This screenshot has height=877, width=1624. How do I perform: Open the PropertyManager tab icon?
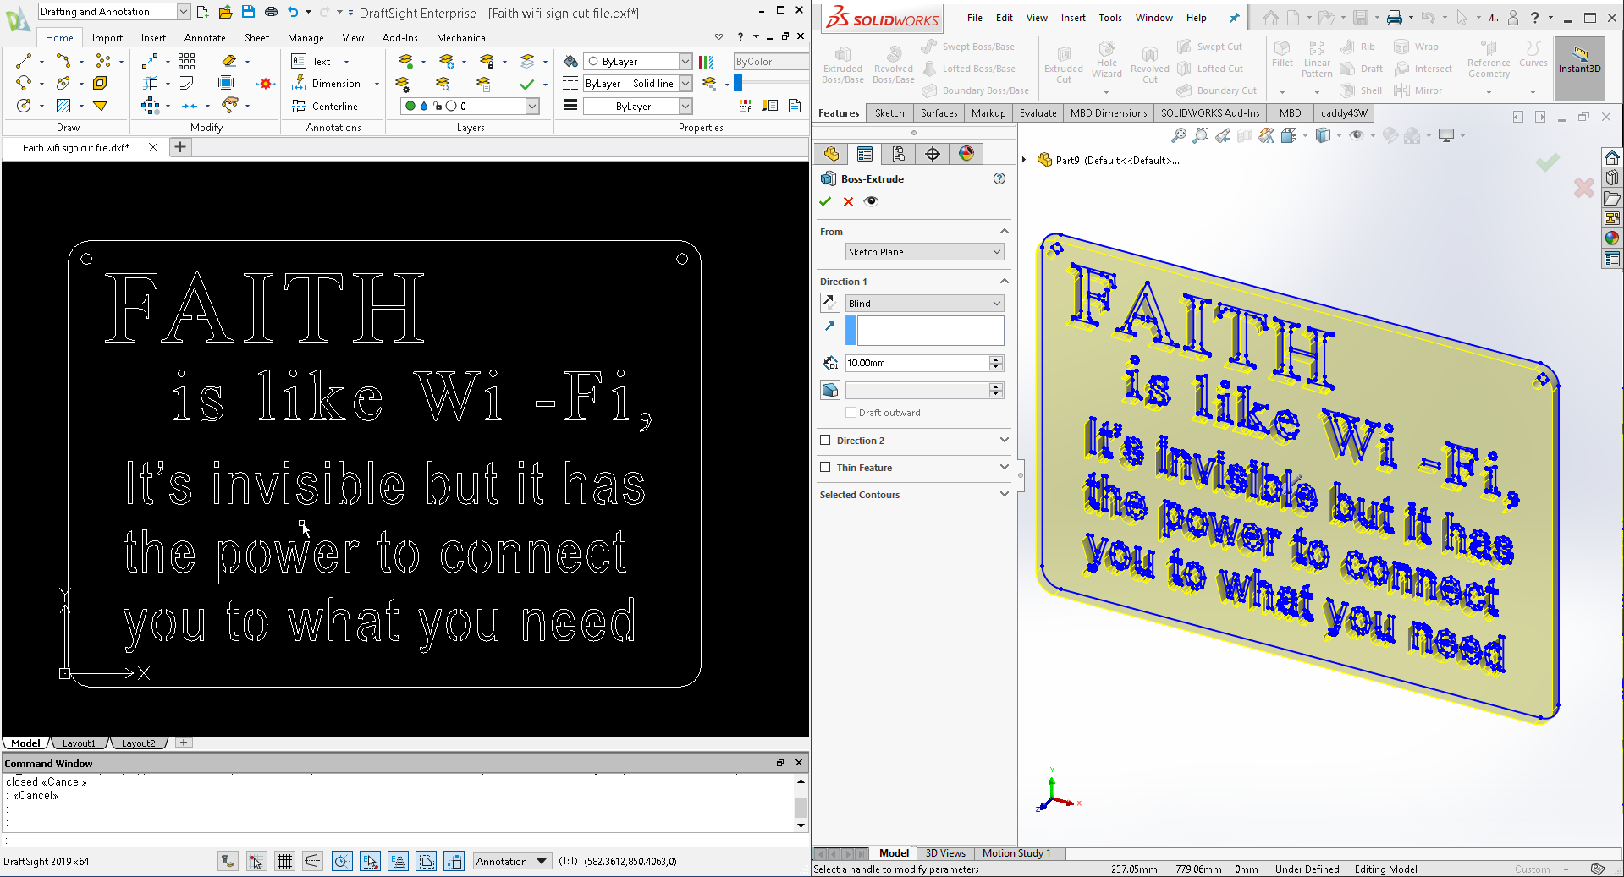click(864, 154)
